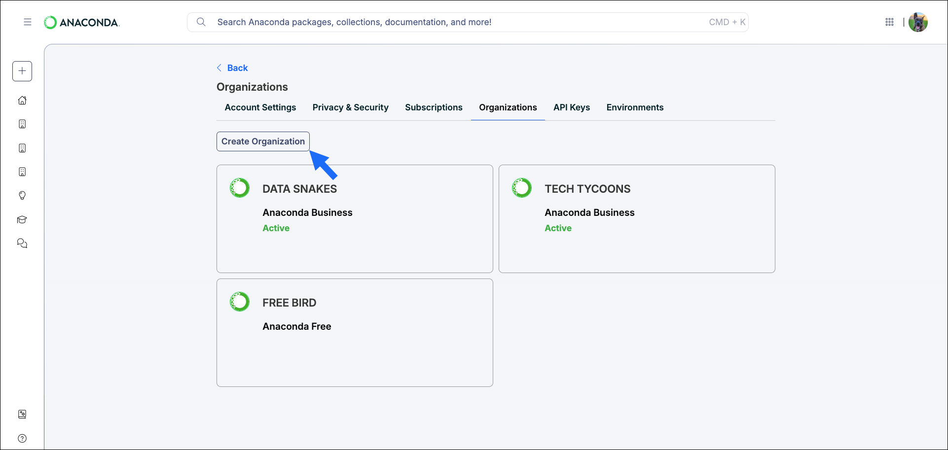This screenshot has height=450, width=948.
Task: Open the DATA SNAKES organization card
Action: 354,218
